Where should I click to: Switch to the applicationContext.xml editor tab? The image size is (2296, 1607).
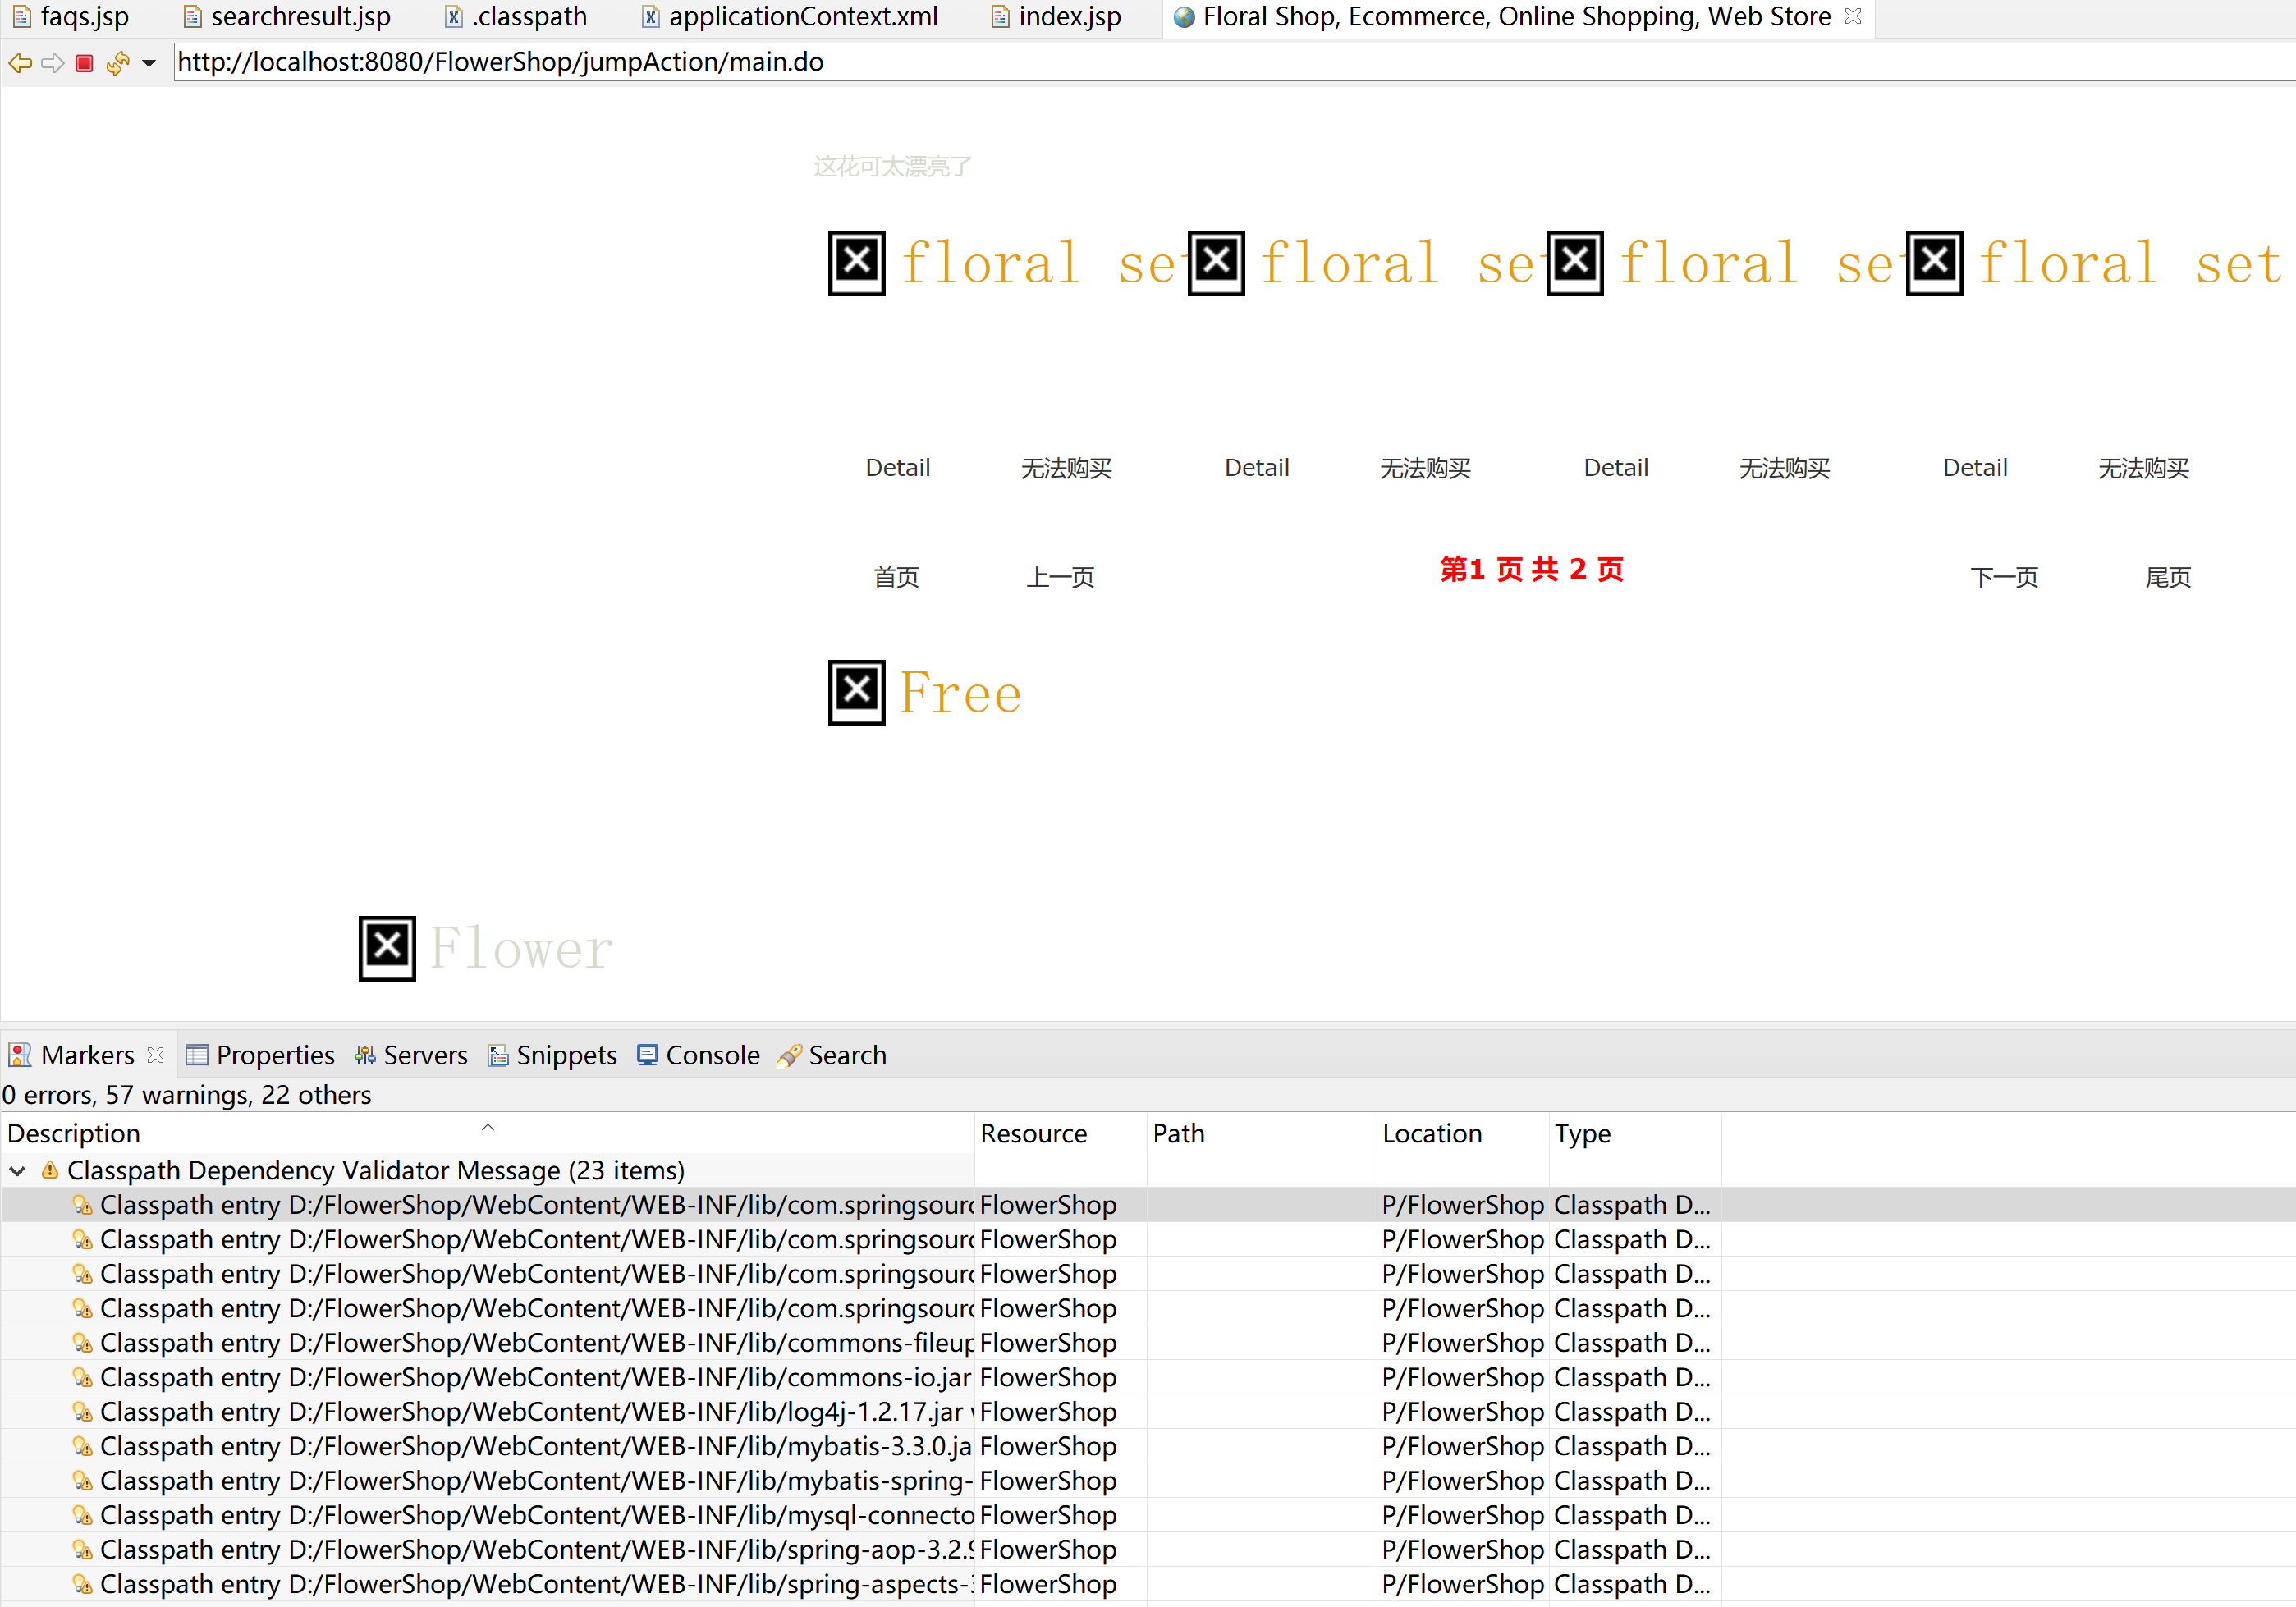(802, 17)
